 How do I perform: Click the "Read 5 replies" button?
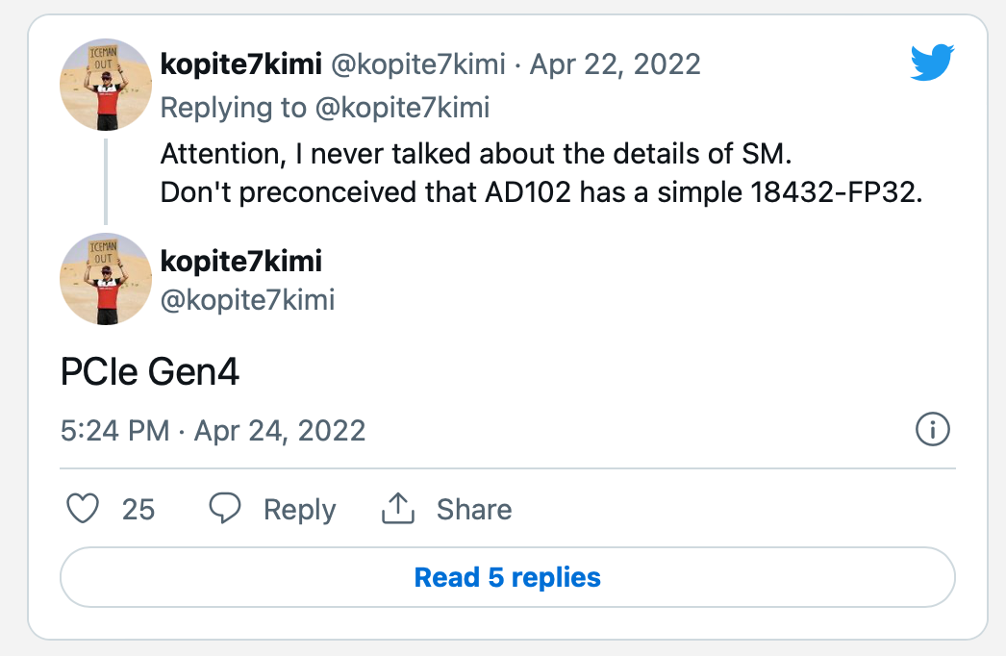pos(507,577)
